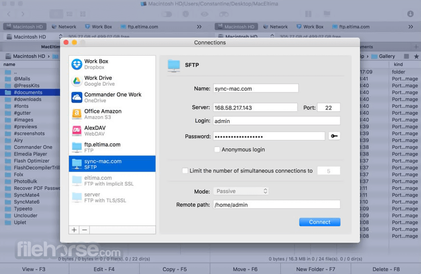Select ftp.eltima.com FTP list entry
This screenshot has height=274, width=421.
tap(112, 148)
